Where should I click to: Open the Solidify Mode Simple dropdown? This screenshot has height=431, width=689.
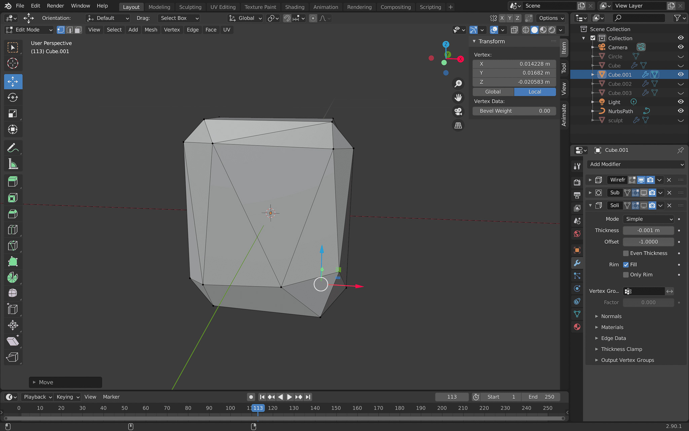click(648, 219)
